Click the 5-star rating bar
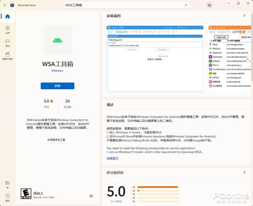Image resolution: width=253 pixels, height=206 pixels. tap(156, 187)
